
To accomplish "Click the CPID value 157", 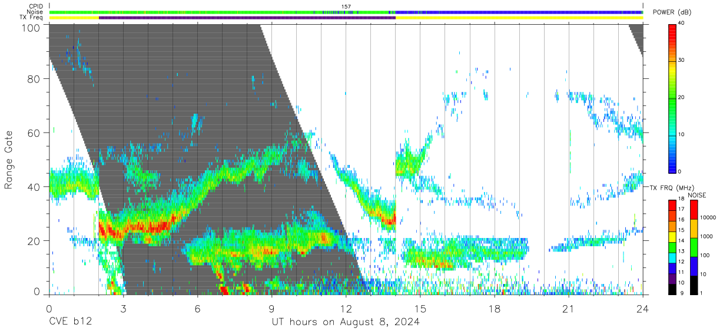I will (346, 6).
